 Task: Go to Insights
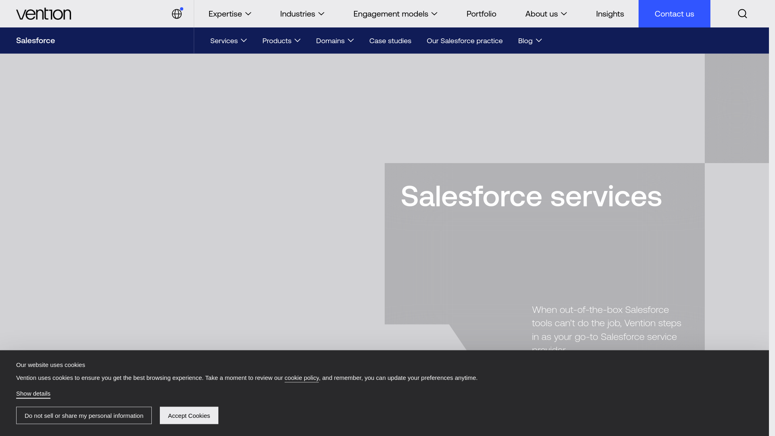610,14
